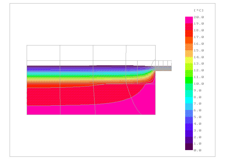Click the 18.0 legend value

click(x=199, y=30)
